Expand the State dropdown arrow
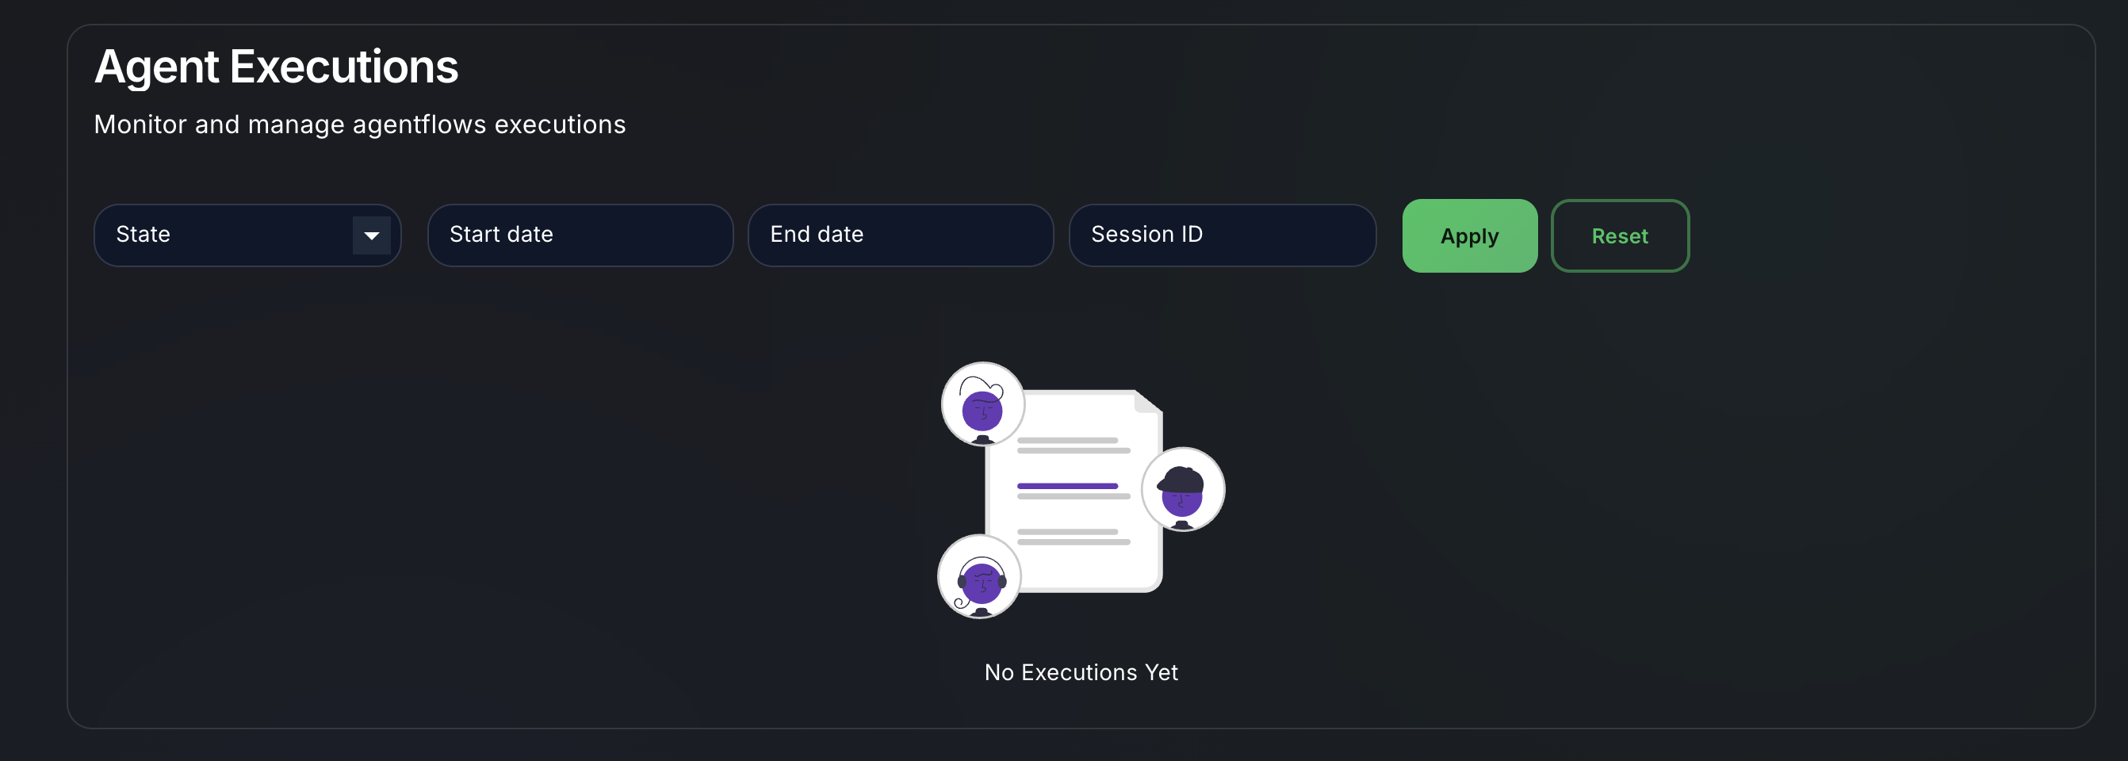This screenshot has height=761, width=2128. coord(372,235)
